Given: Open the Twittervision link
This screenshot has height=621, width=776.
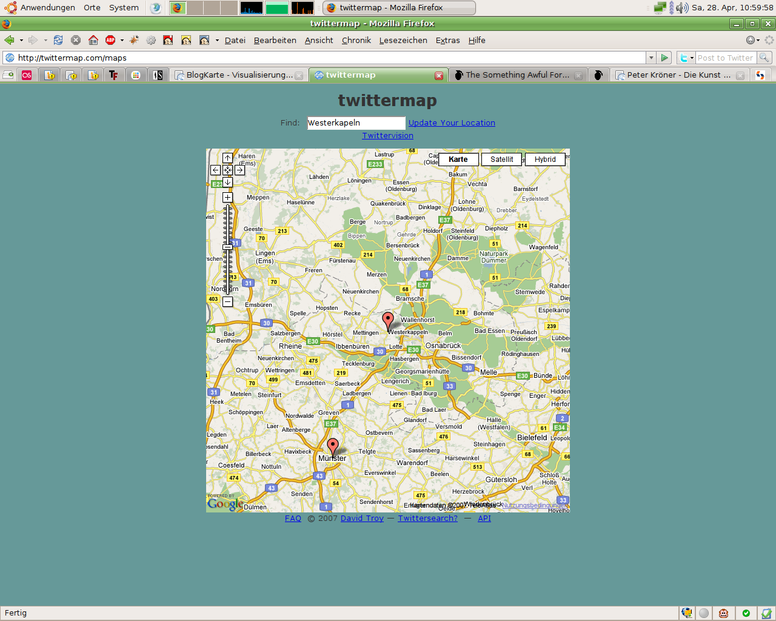Looking at the screenshot, I should 388,135.
